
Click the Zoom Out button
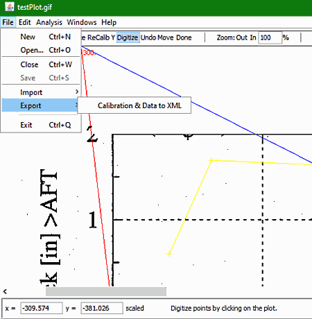[x=242, y=37]
